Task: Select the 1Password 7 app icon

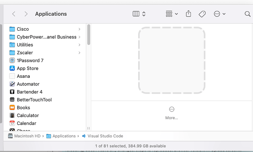Action: (x=12, y=61)
